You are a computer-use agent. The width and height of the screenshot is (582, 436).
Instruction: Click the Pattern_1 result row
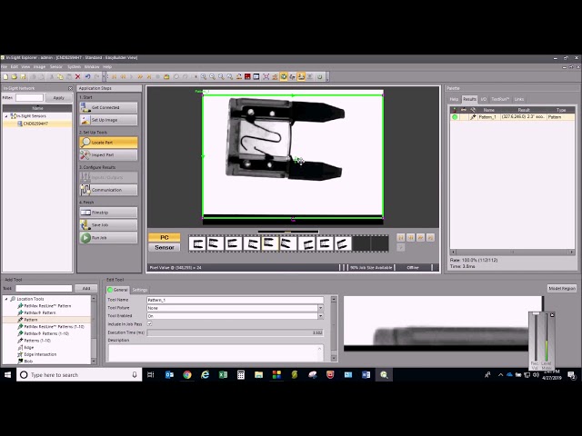click(512, 117)
